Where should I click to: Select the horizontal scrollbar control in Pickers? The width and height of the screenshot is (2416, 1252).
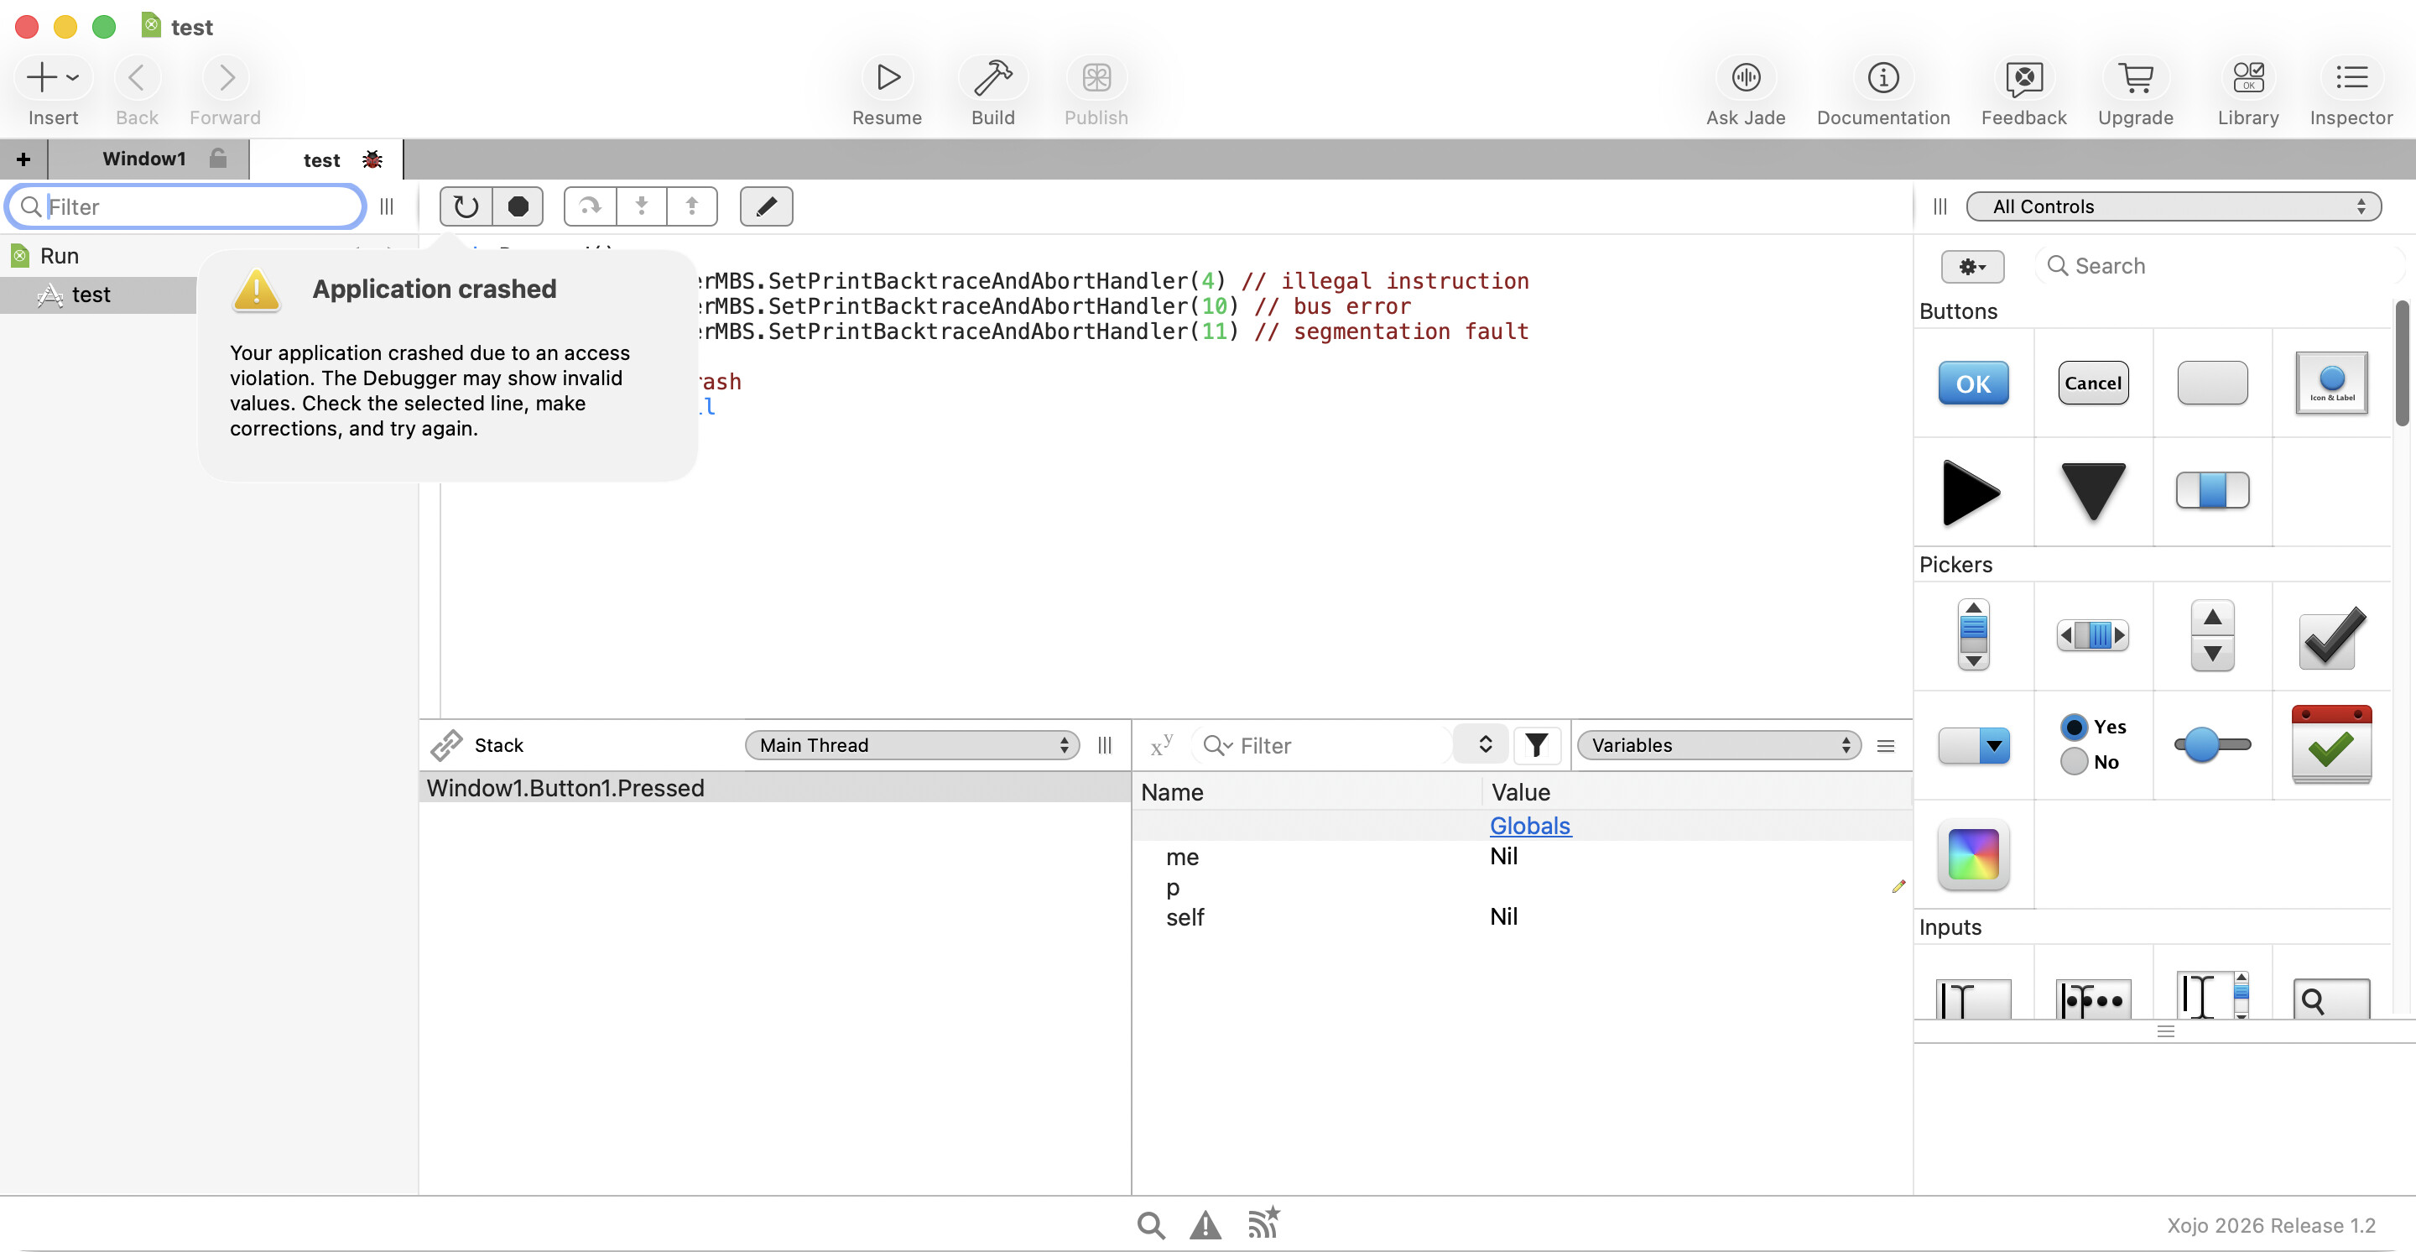(2092, 635)
